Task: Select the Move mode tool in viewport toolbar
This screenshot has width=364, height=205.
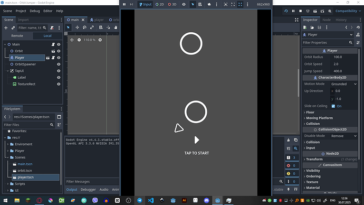Action: (x=77, y=27)
